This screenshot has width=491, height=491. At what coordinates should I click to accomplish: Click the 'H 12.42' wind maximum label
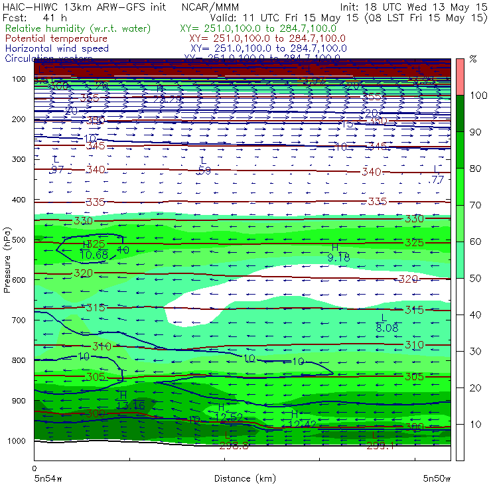[x=301, y=419]
